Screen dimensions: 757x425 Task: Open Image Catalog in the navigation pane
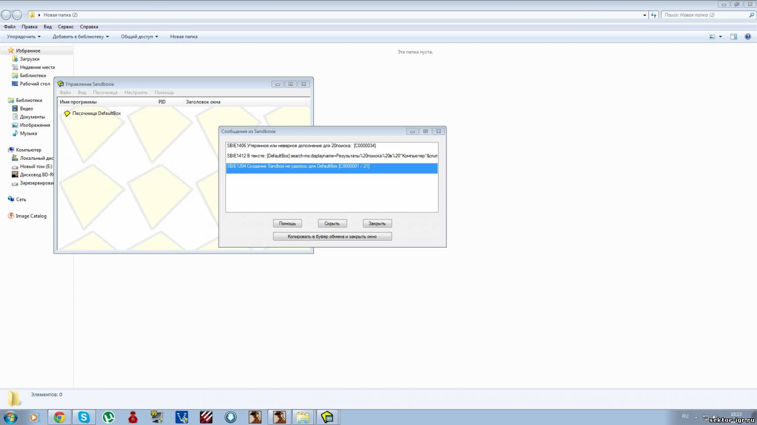[x=31, y=216]
